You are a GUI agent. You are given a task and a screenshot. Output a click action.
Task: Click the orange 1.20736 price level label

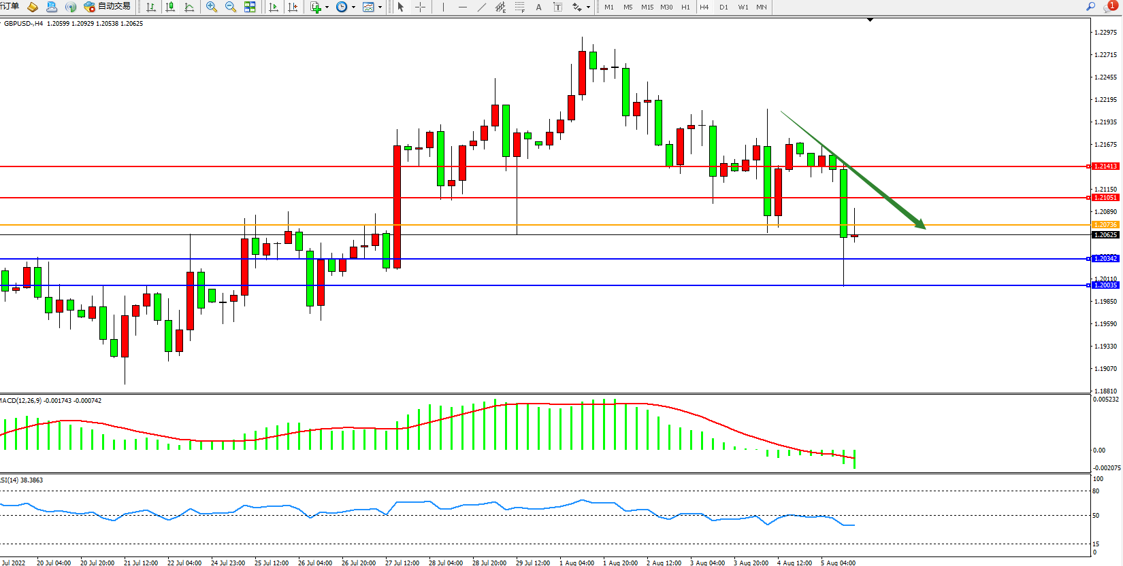(x=1105, y=225)
